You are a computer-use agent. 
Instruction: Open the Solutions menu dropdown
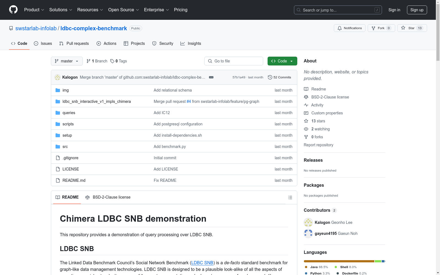[61, 10]
